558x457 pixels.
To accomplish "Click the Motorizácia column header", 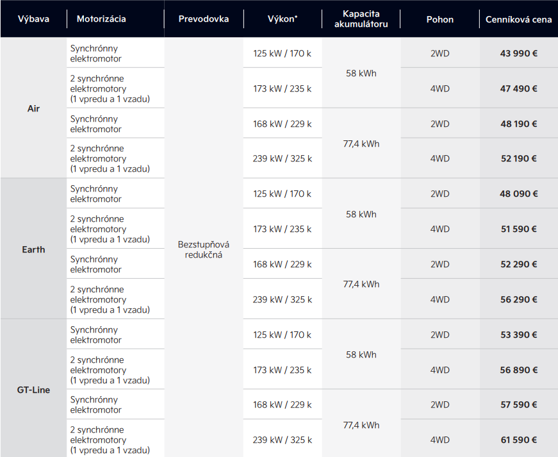I will coord(101,19).
